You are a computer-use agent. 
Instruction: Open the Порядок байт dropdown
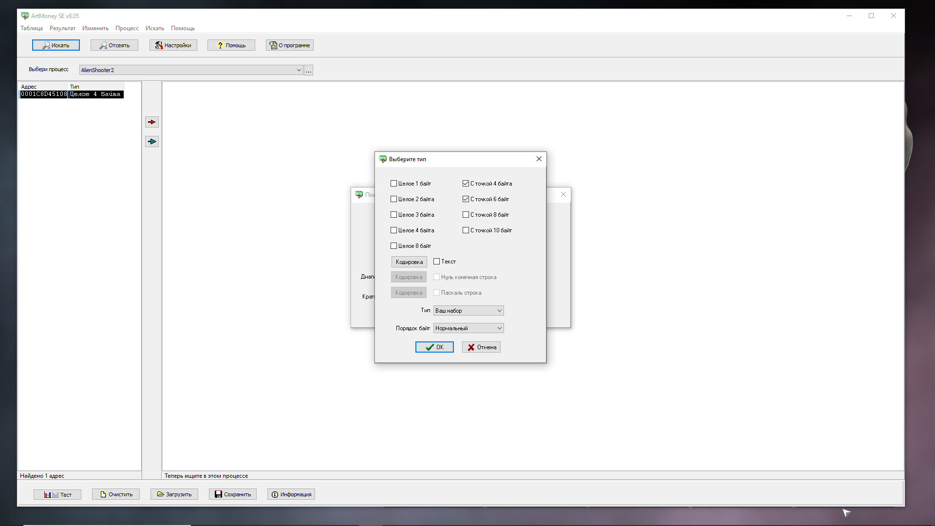pos(468,328)
